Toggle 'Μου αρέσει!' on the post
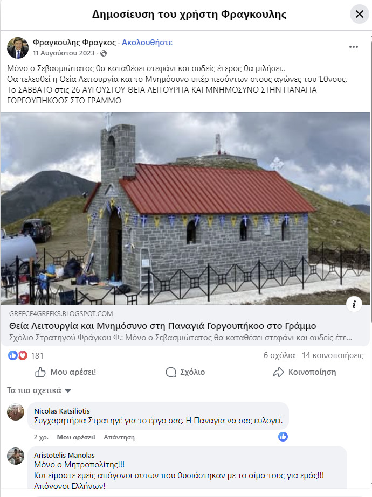Image resolution: width=372 pixels, height=497 pixels. click(x=65, y=372)
